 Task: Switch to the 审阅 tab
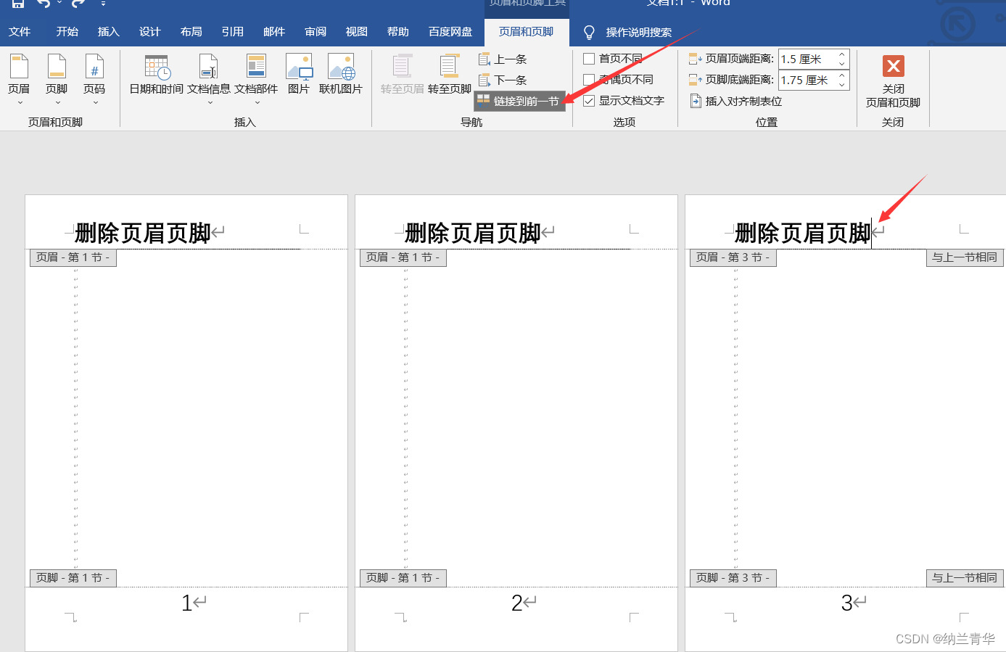[x=316, y=32]
